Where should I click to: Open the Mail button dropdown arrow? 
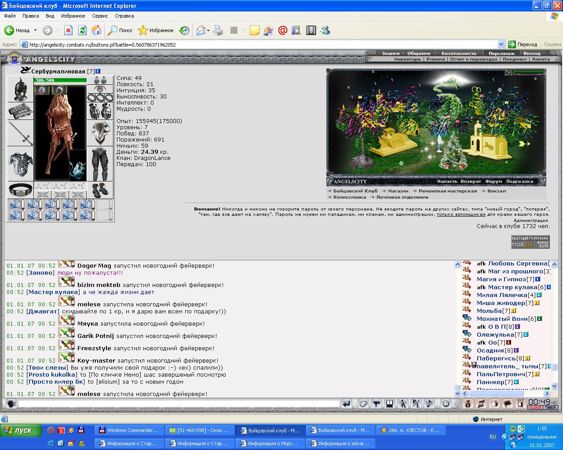point(208,31)
